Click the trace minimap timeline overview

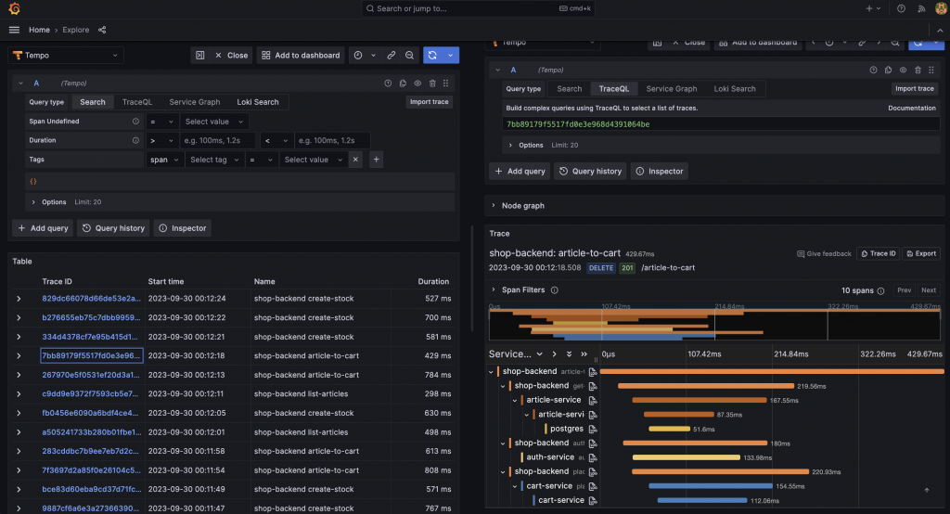(x=714, y=324)
